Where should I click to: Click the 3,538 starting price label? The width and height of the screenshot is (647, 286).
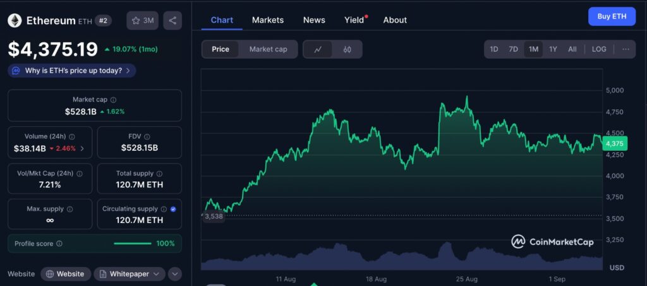(x=214, y=216)
